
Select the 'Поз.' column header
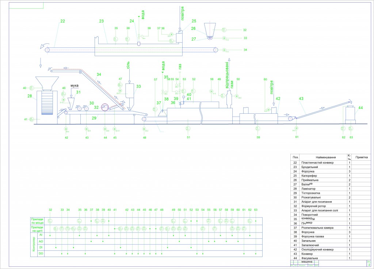tap(295, 157)
